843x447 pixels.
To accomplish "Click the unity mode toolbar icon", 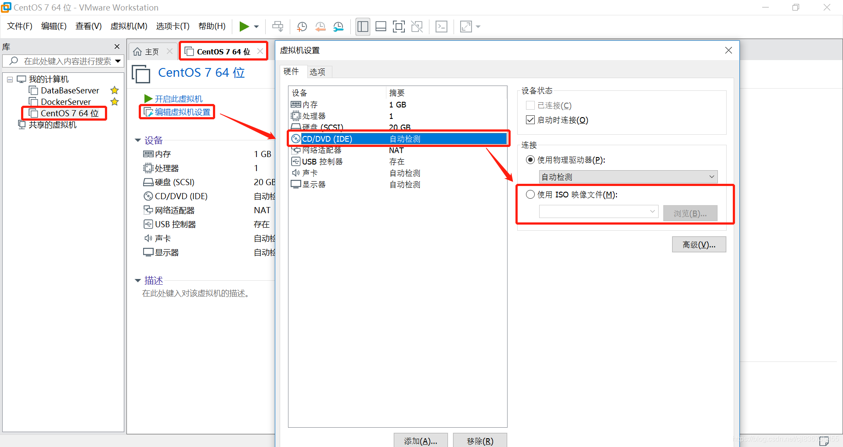I will (417, 27).
